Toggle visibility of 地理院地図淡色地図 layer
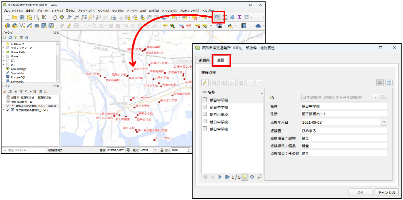Viewport: 403px width, 200px height. click(x=8, y=110)
